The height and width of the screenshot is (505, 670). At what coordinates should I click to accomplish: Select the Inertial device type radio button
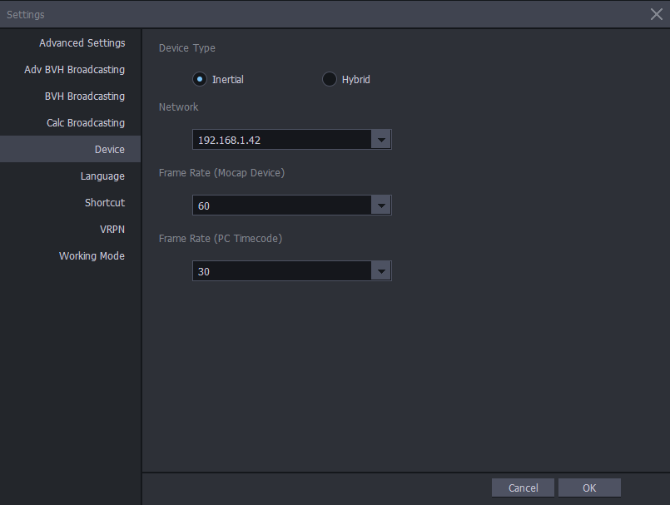200,79
